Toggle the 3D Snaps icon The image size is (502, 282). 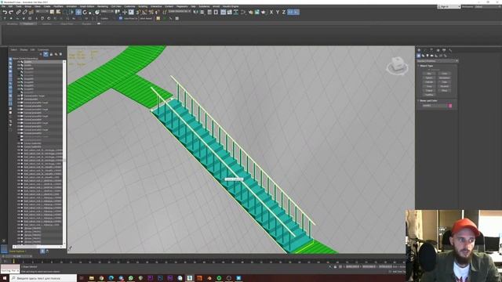[138, 13]
